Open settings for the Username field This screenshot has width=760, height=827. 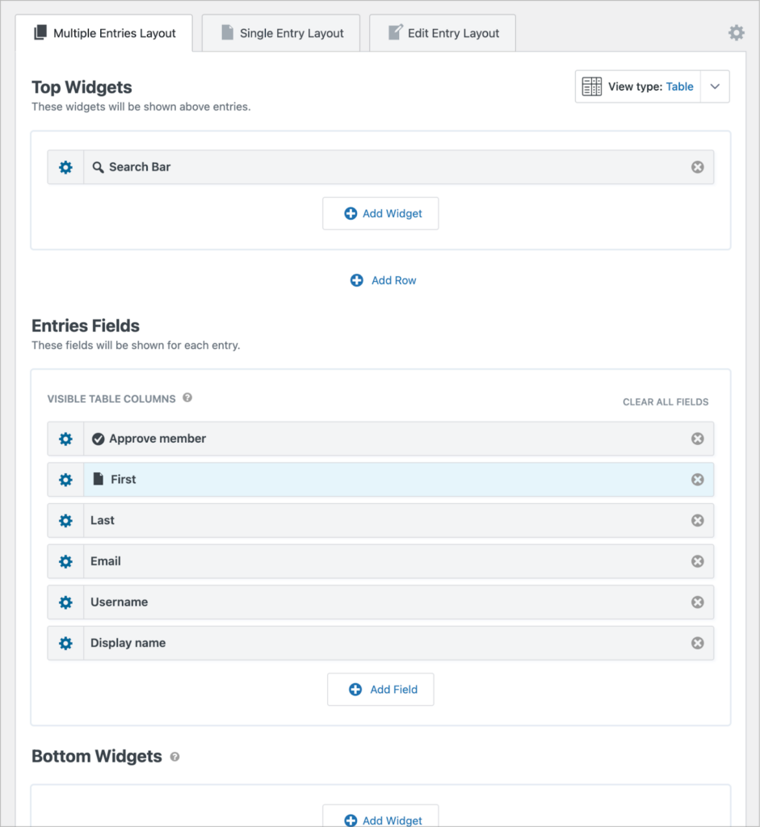[65, 602]
